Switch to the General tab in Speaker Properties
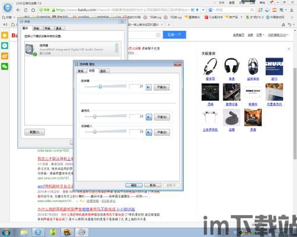Viewport: 297px width, 237px height. pyautogui.click(x=81, y=71)
